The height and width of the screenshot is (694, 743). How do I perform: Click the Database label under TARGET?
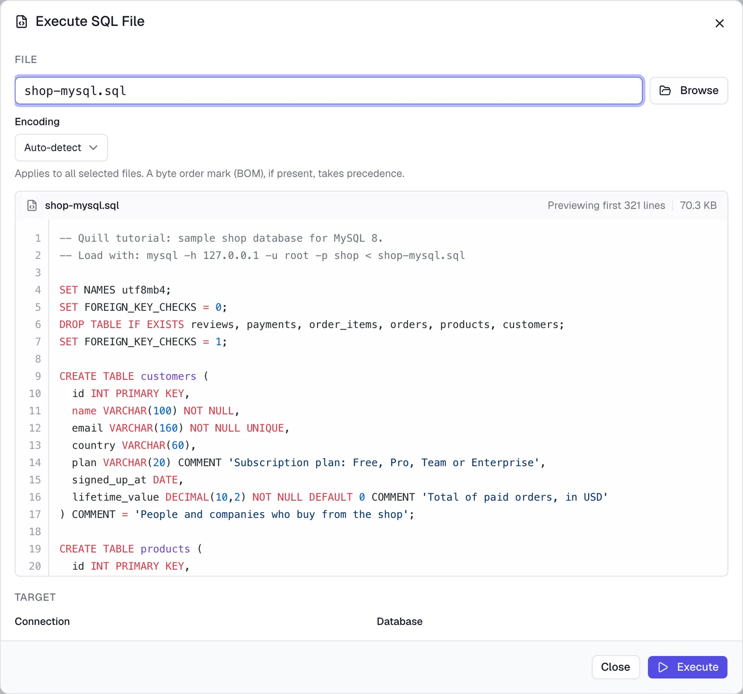[400, 622]
